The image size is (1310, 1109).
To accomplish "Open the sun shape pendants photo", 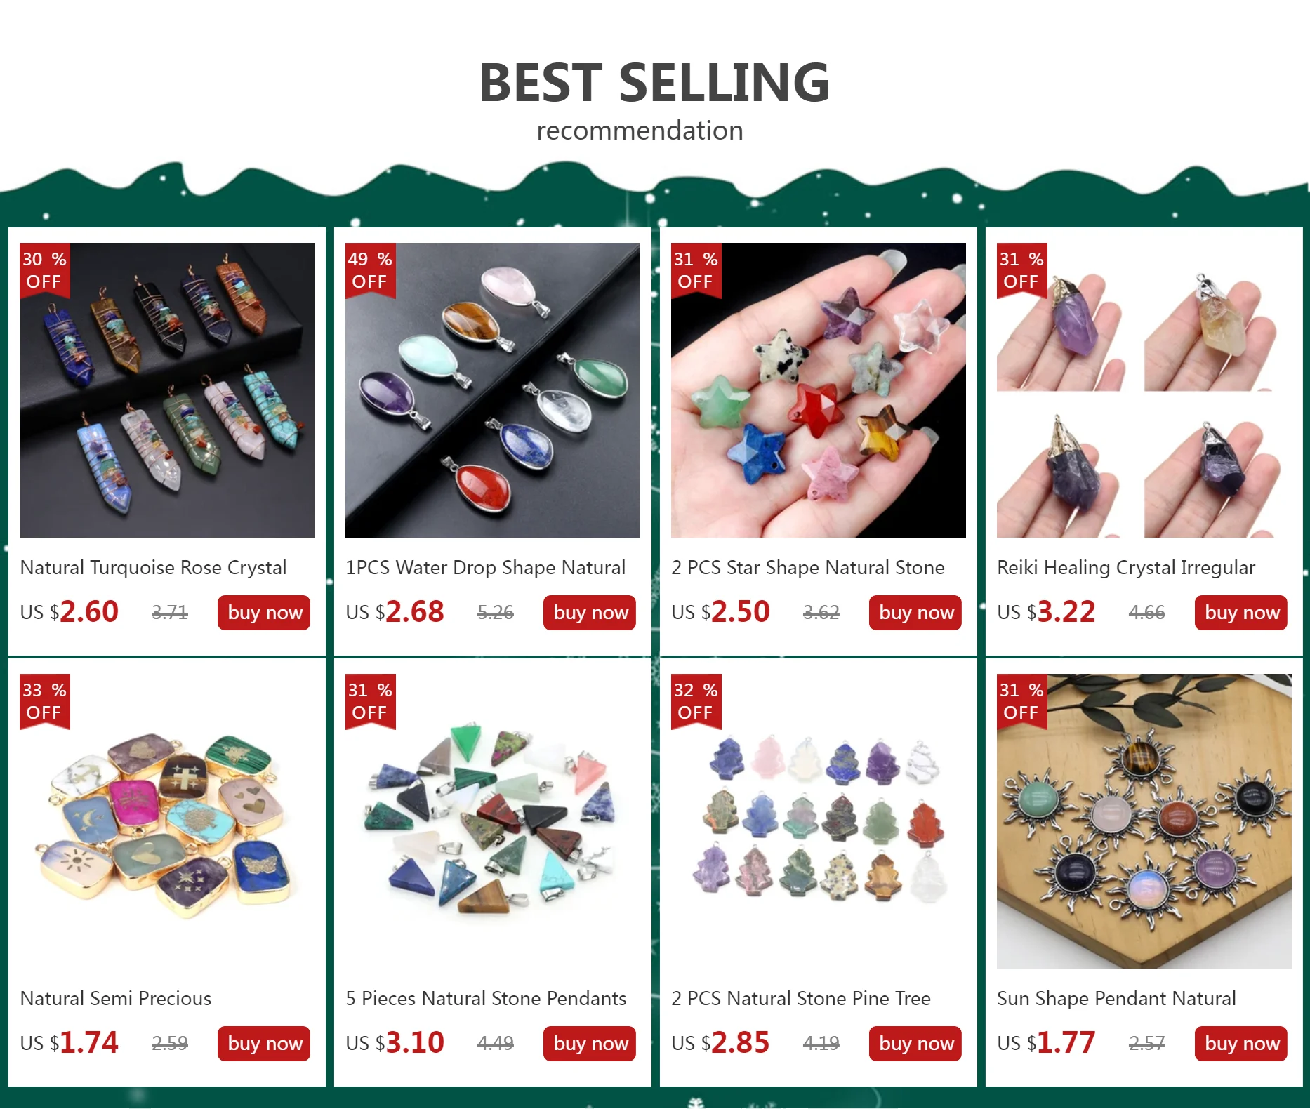I will click(1144, 821).
